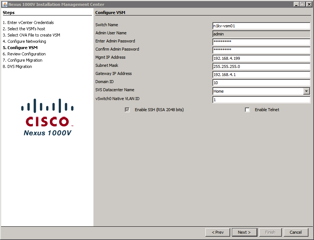Click the Gateway IP Address field
The image size is (314, 240).
[261, 75]
